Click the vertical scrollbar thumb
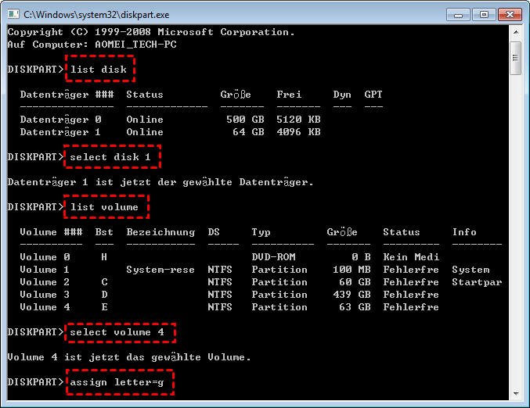 tap(515, 58)
